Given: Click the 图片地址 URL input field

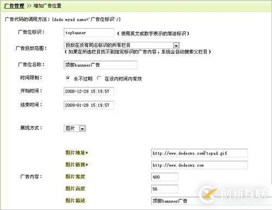Looking at the screenshot, I should tap(200, 153).
